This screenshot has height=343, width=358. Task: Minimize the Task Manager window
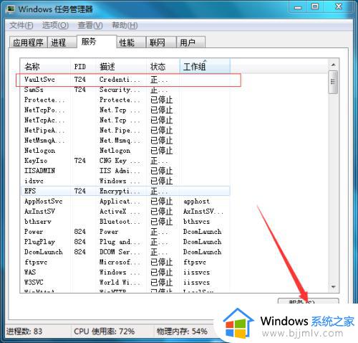[x=298, y=7]
